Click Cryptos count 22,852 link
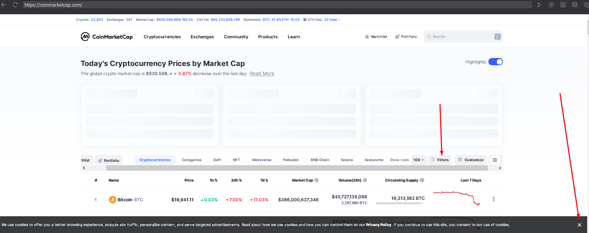 97,20
